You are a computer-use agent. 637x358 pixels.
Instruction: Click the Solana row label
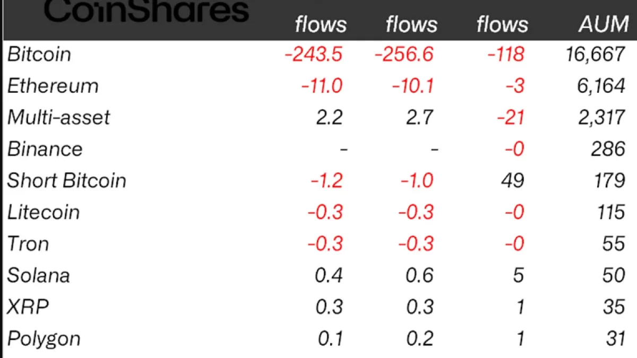click(38, 275)
